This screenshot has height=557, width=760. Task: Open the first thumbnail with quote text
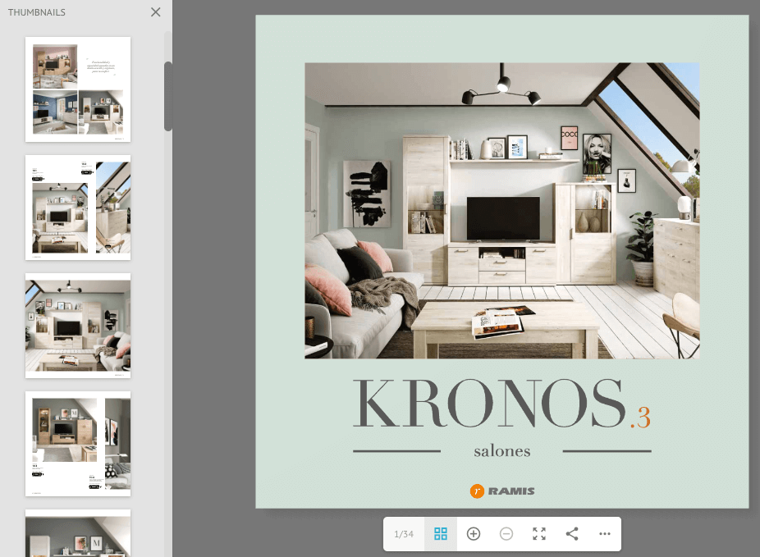click(x=78, y=89)
